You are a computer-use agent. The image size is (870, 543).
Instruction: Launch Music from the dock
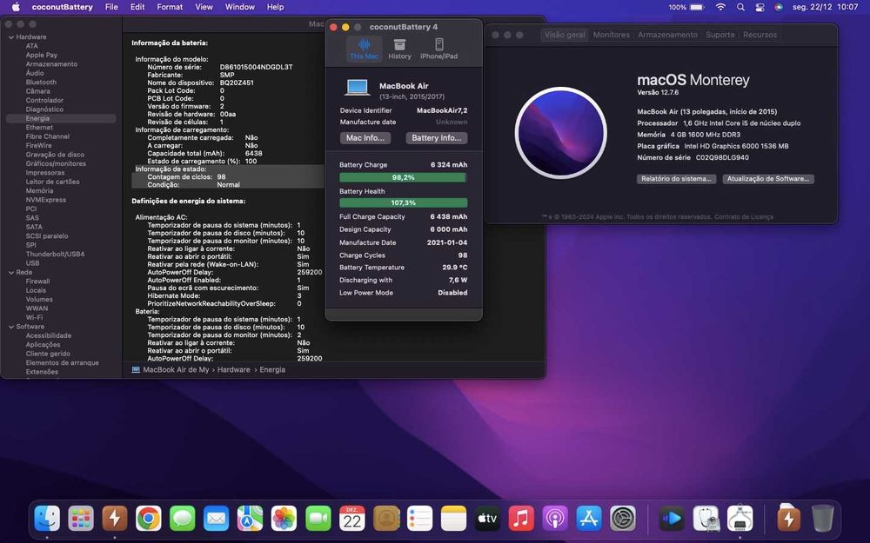coord(521,519)
